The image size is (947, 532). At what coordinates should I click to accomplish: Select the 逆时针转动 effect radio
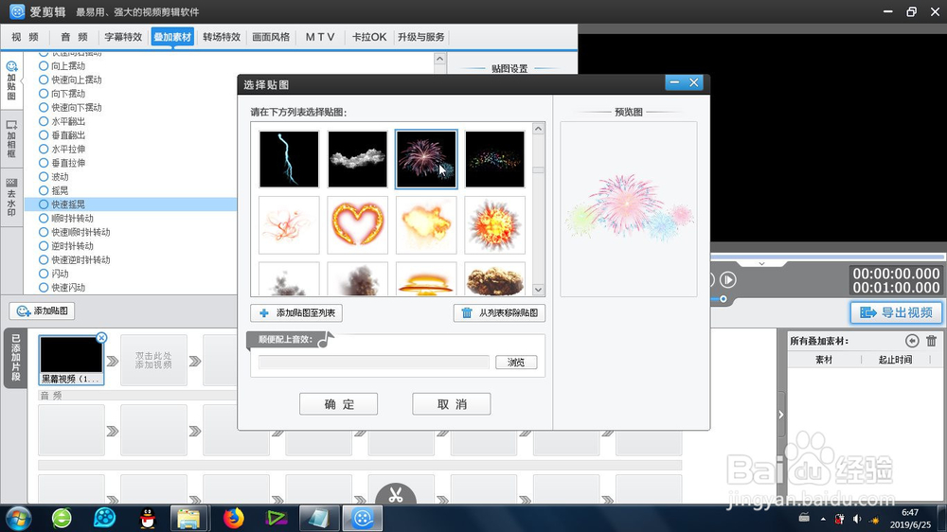click(x=44, y=246)
